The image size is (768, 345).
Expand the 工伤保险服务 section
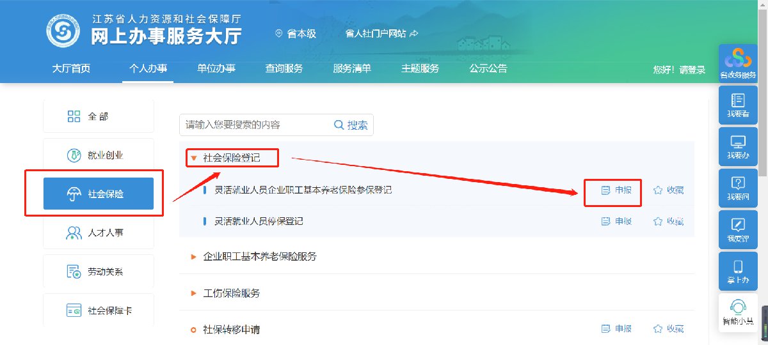[x=231, y=293]
